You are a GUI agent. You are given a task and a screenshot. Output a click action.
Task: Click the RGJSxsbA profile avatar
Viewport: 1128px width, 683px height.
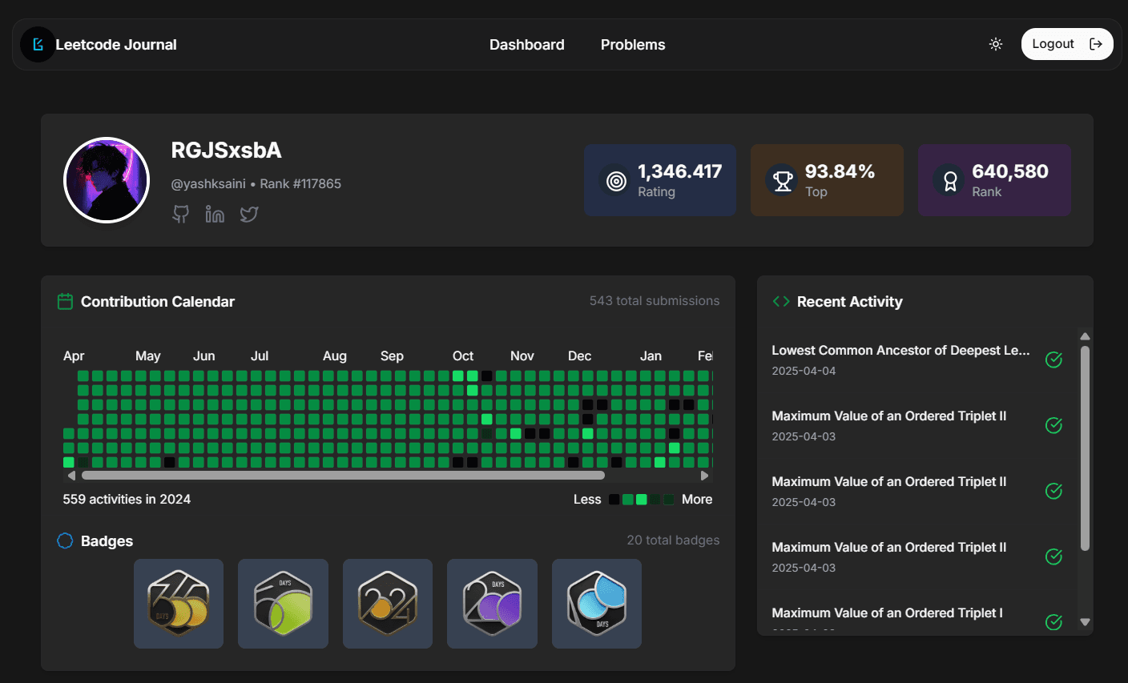(107, 179)
